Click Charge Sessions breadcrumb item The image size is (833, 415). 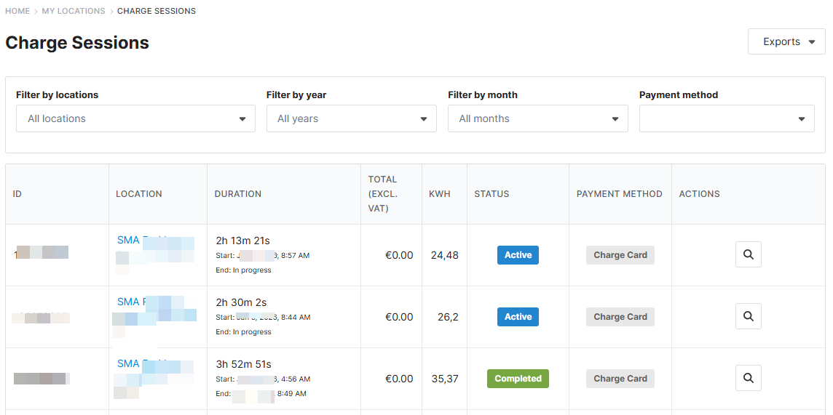click(x=157, y=11)
